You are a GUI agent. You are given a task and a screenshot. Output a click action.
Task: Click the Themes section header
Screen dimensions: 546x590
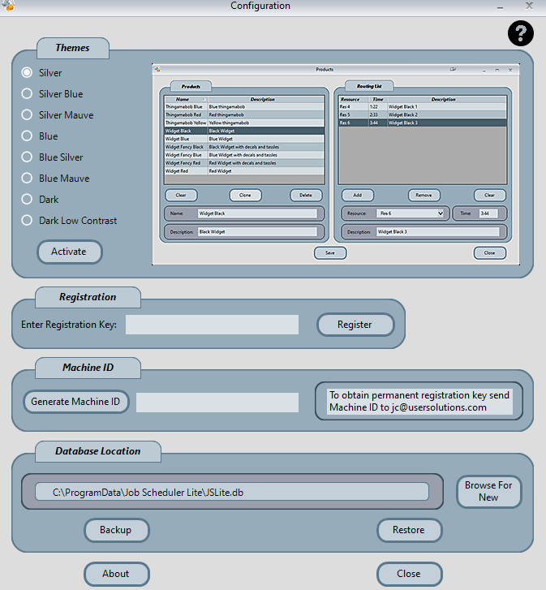pyautogui.click(x=73, y=48)
